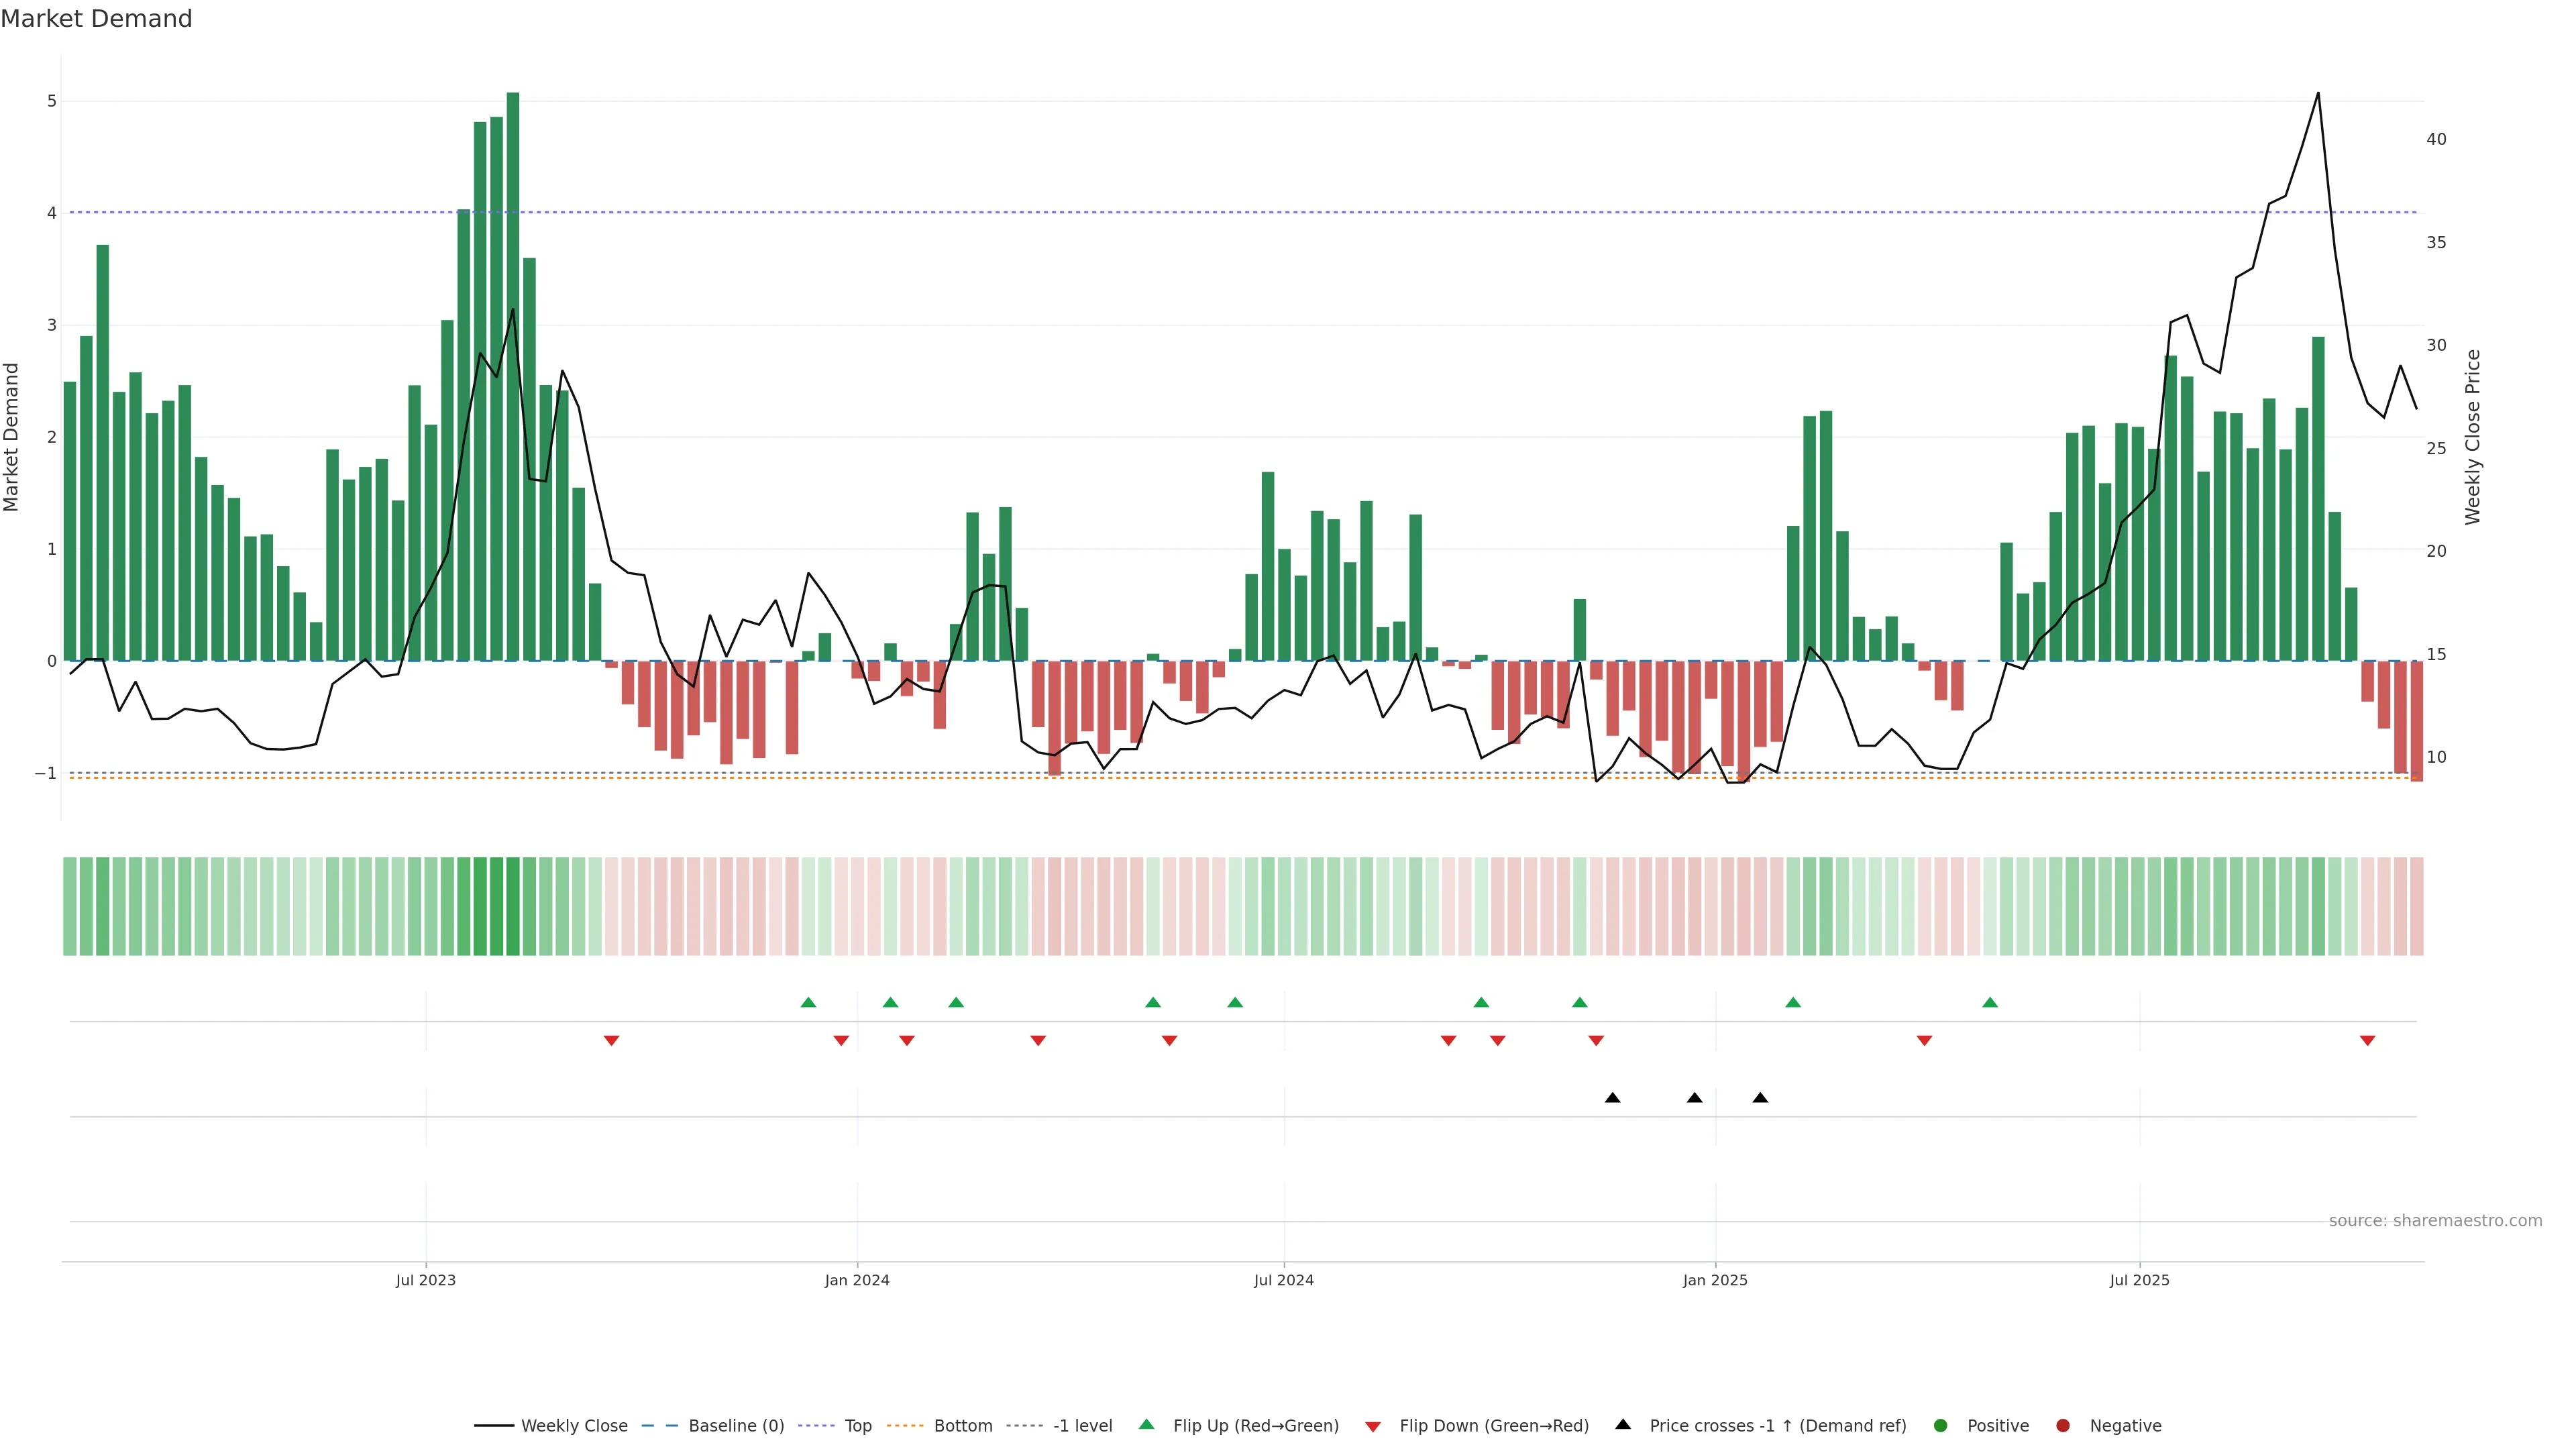Click the green Flip Up triangle legend icon

pyautogui.click(x=1147, y=1424)
